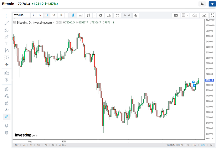Set date range to 3y
The height and width of the screenshot is (149, 216).
click(x=24, y=145)
